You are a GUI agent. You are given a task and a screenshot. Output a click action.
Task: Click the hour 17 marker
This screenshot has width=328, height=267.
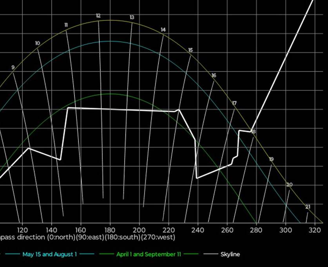click(234, 103)
